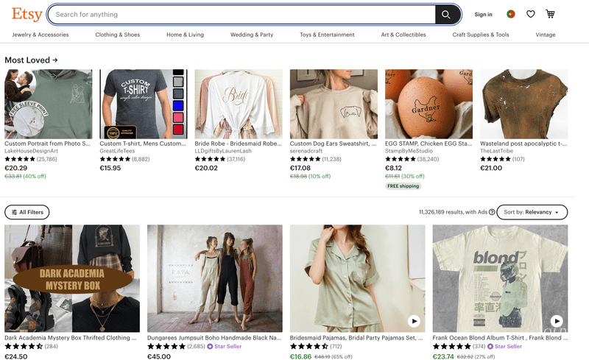Play video on Bridesmaid Pajamas listing
Screen dimensions: 589x360
pyautogui.click(x=414, y=321)
